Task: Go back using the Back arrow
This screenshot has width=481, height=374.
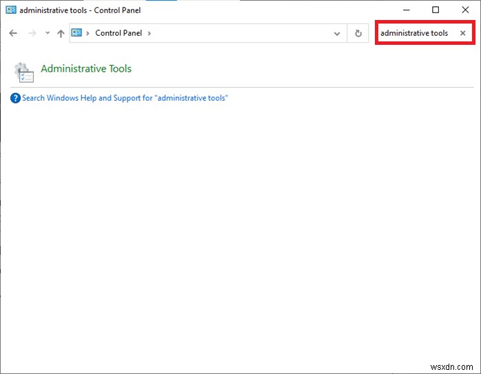Action: pyautogui.click(x=13, y=33)
